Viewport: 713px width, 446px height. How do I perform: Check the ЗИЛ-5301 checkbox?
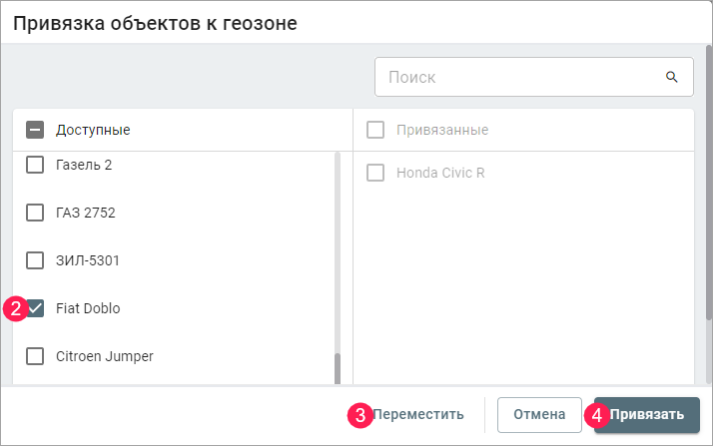[35, 260]
